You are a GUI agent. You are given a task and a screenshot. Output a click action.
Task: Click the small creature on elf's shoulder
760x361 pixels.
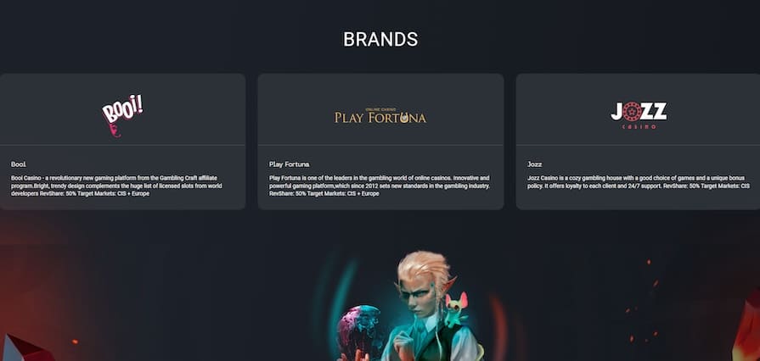[x=456, y=310]
